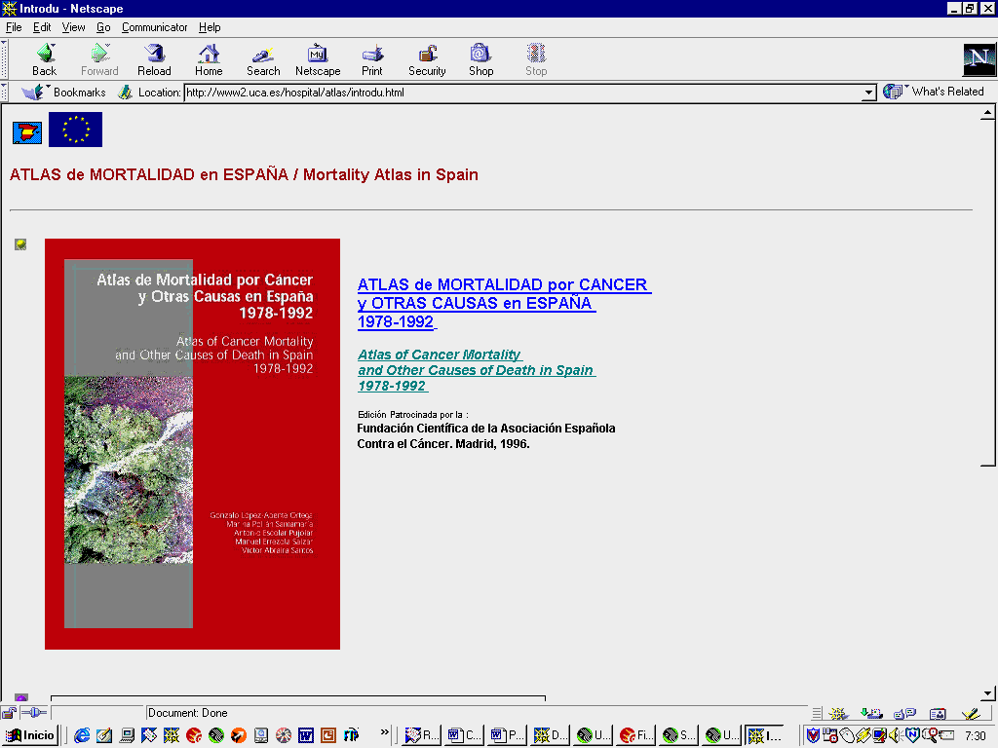Open the Shop toolbar icon
Image resolution: width=998 pixels, height=748 pixels.
point(480,59)
